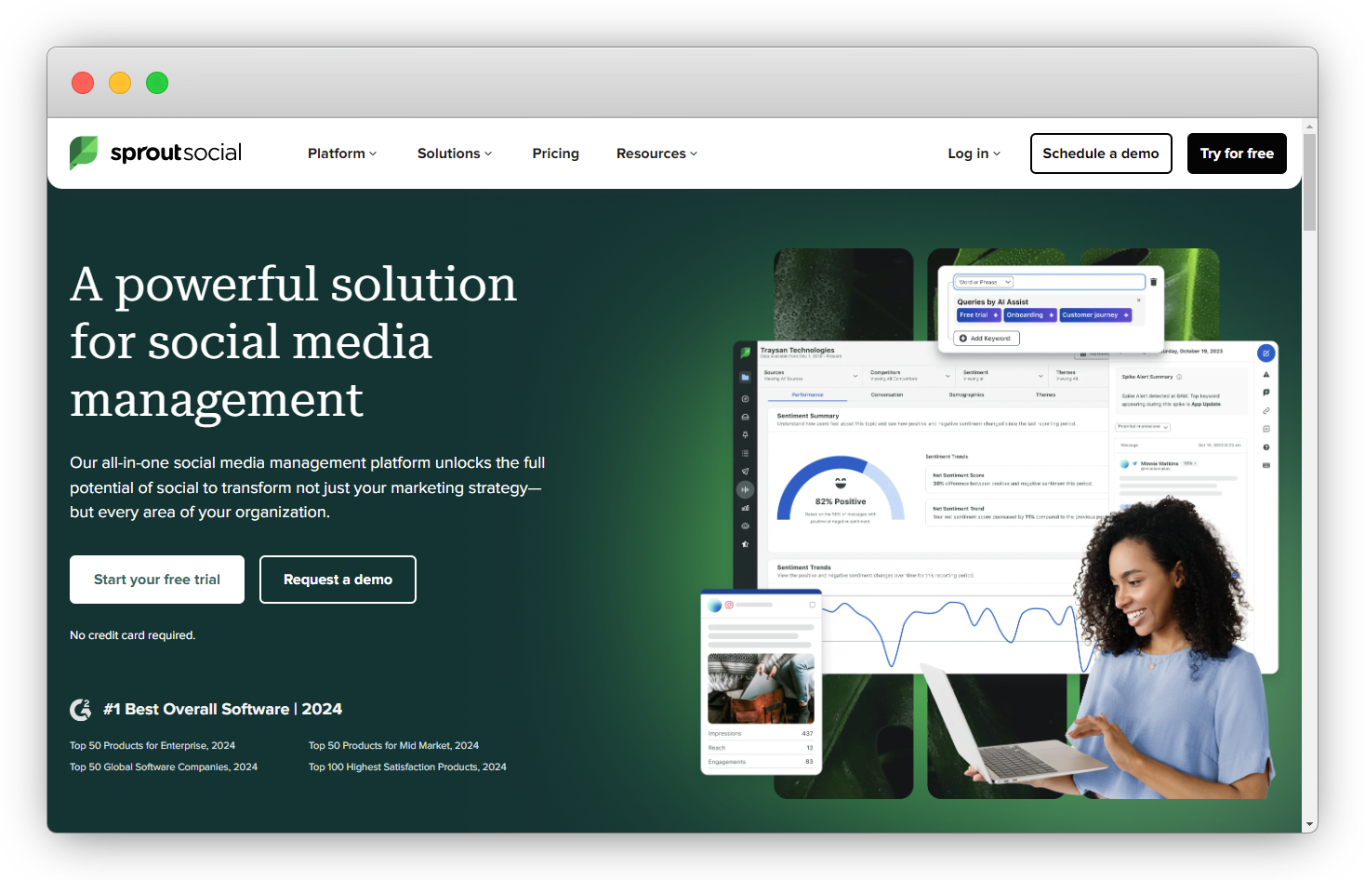Click the compose pencil icon in the right rail
Viewport: 1365px width, 880px height.
coord(1266,353)
